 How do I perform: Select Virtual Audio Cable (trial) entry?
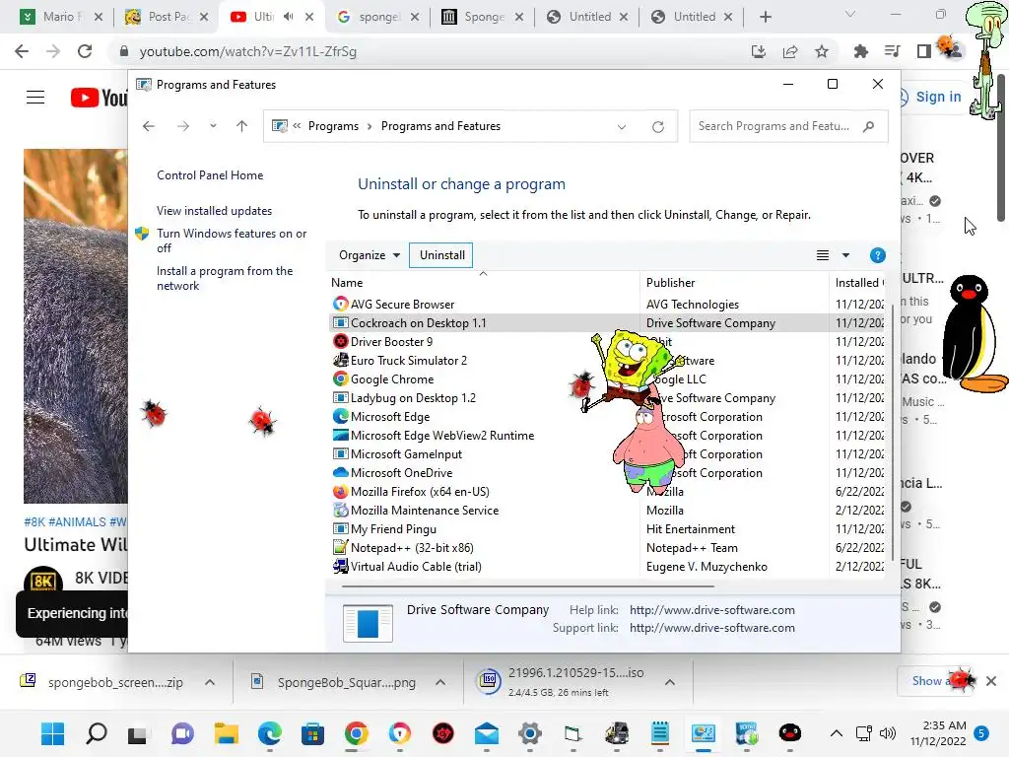pyautogui.click(x=416, y=567)
